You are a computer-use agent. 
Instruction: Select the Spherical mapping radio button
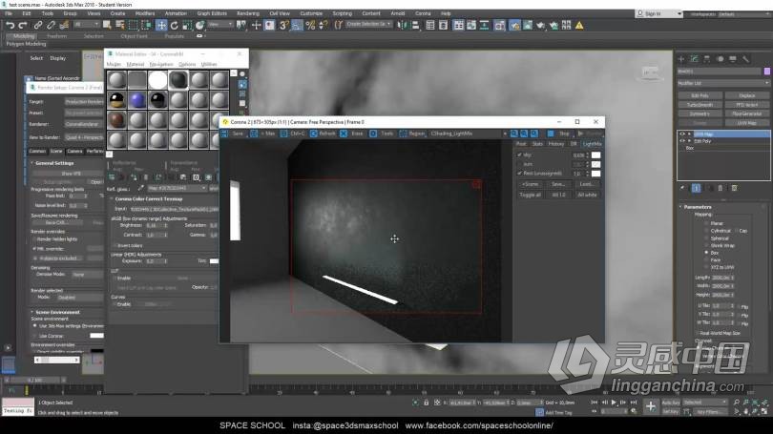tap(706, 238)
